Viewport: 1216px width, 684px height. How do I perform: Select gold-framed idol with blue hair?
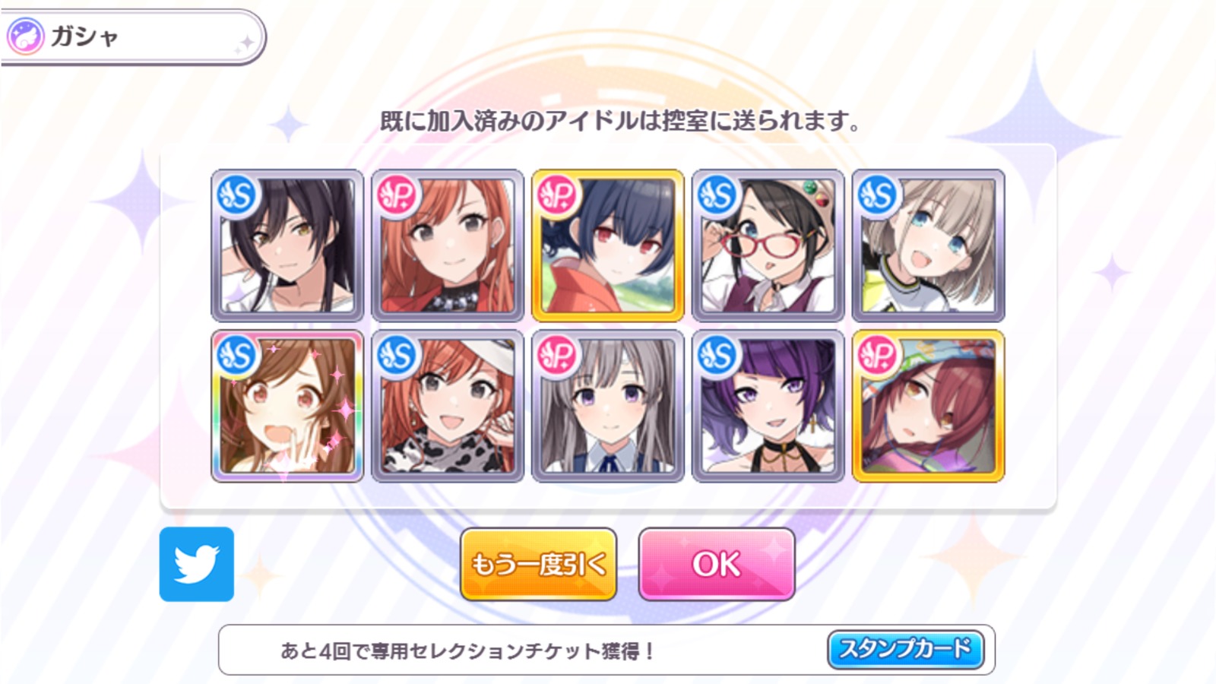pos(608,245)
